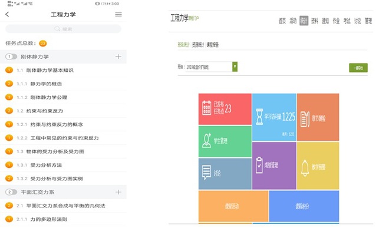Viewport: 376px width, 228px height.
Task: Open the 活动 tab in the top navigation
Action: coord(293,21)
